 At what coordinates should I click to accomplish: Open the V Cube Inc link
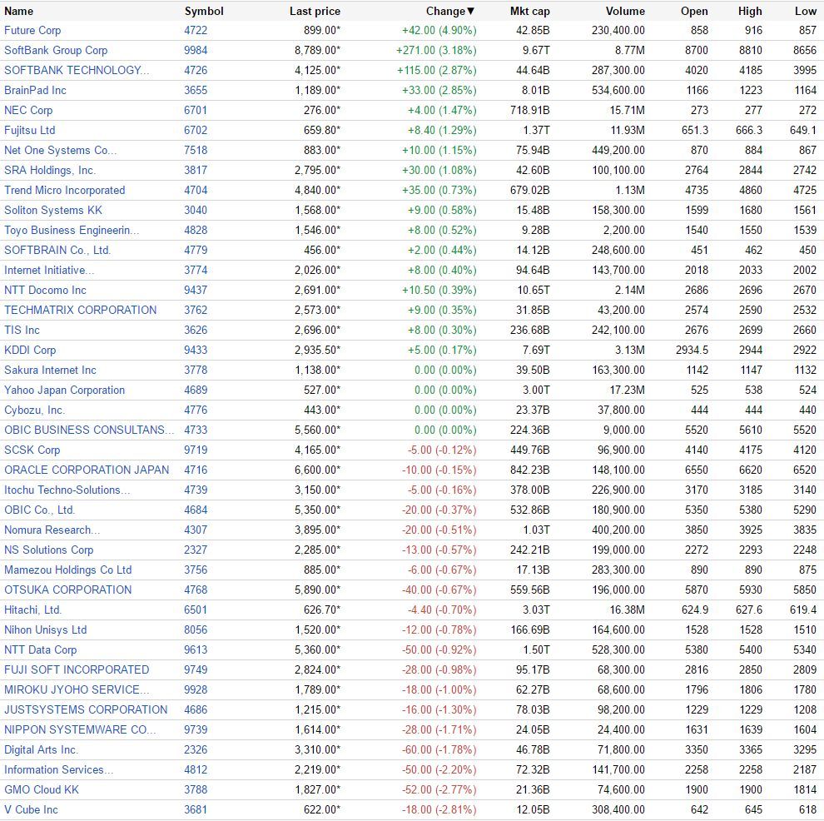pos(31,809)
